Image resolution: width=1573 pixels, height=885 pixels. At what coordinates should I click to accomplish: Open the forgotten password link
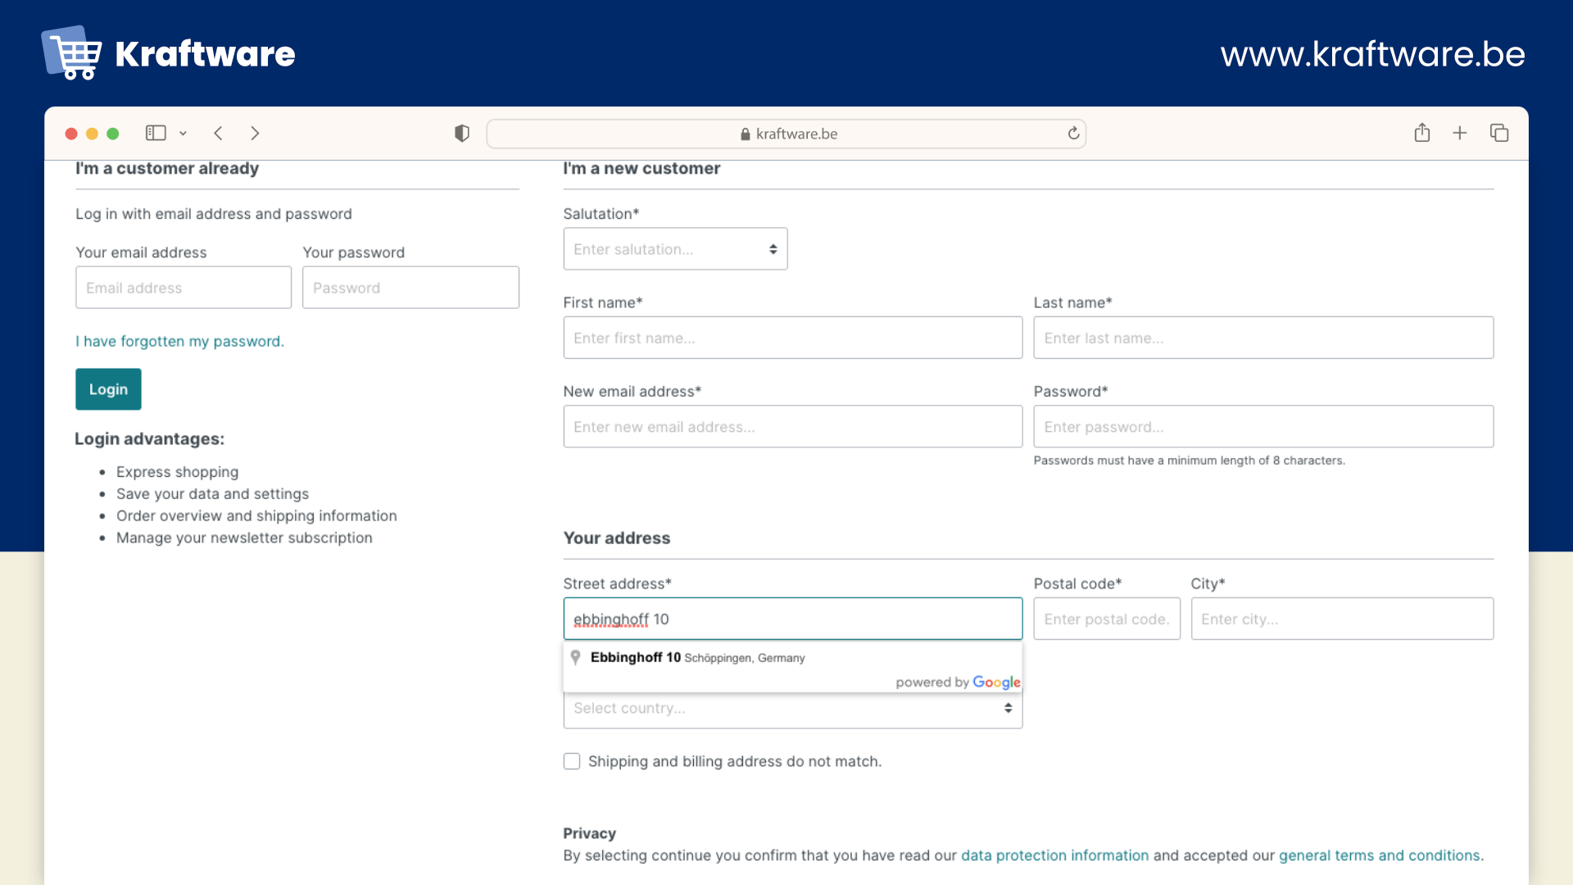click(x=179, y=341)
